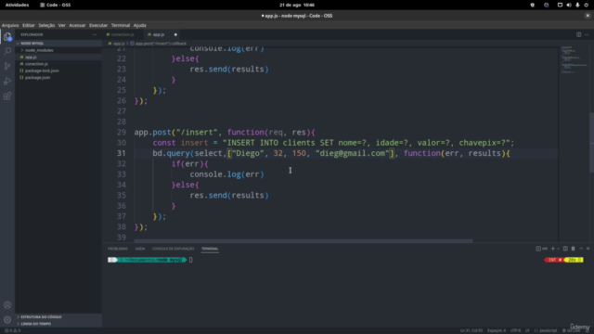Open the Explorer view in activity bar
The width and height of the screenshot is (594, 334).
click(x=7, y=36)
